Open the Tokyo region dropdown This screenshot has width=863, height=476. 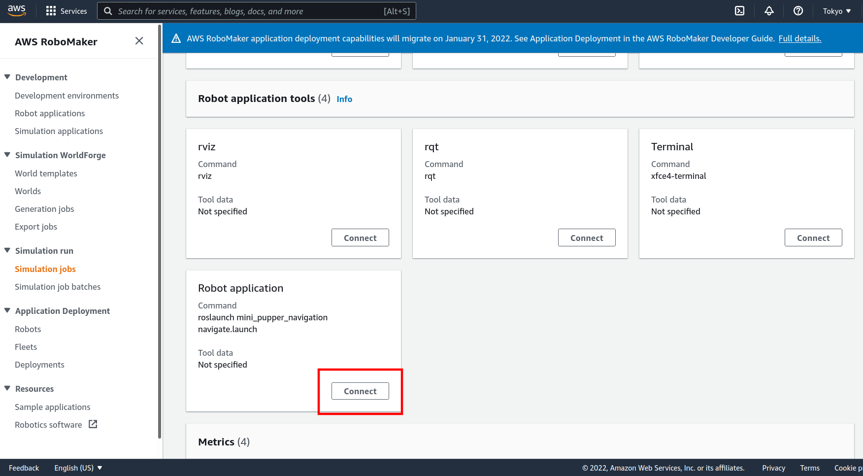click(836, 11)
